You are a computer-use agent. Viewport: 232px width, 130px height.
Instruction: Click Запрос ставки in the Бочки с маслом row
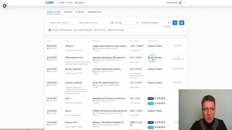pos(155,69)
